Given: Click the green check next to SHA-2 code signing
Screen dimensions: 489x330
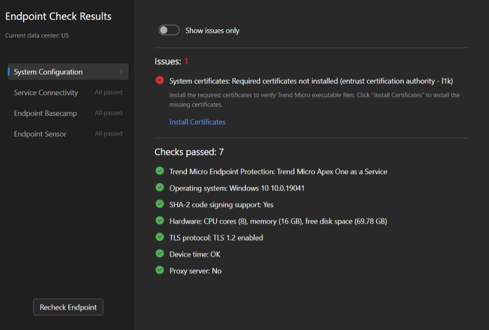Looking at the screenshot, I should pos(159,204).
